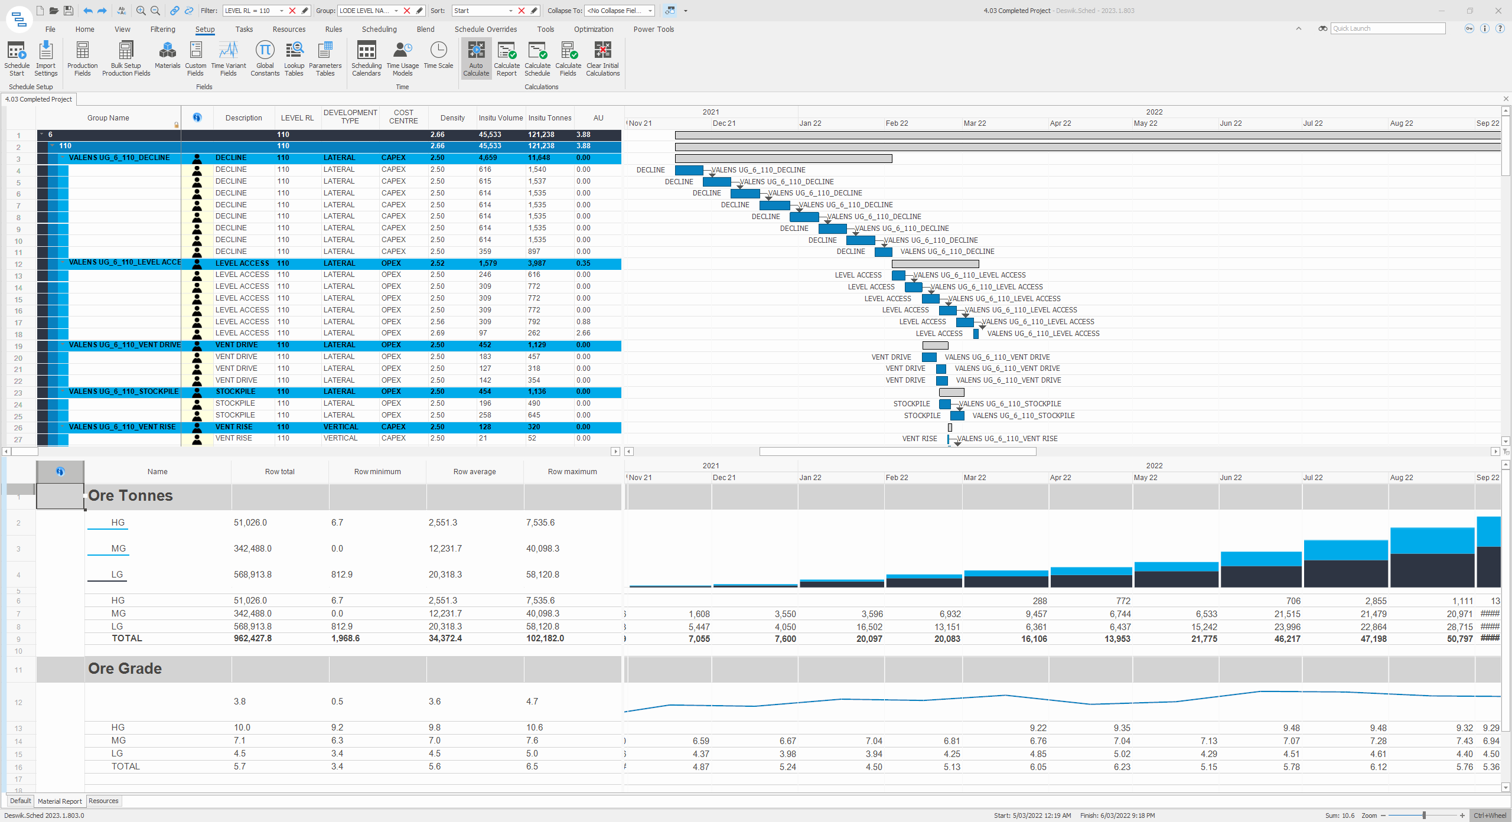Click the New document icon
The height and width of the screenshot is (822, 1512).
coord(40,11)
